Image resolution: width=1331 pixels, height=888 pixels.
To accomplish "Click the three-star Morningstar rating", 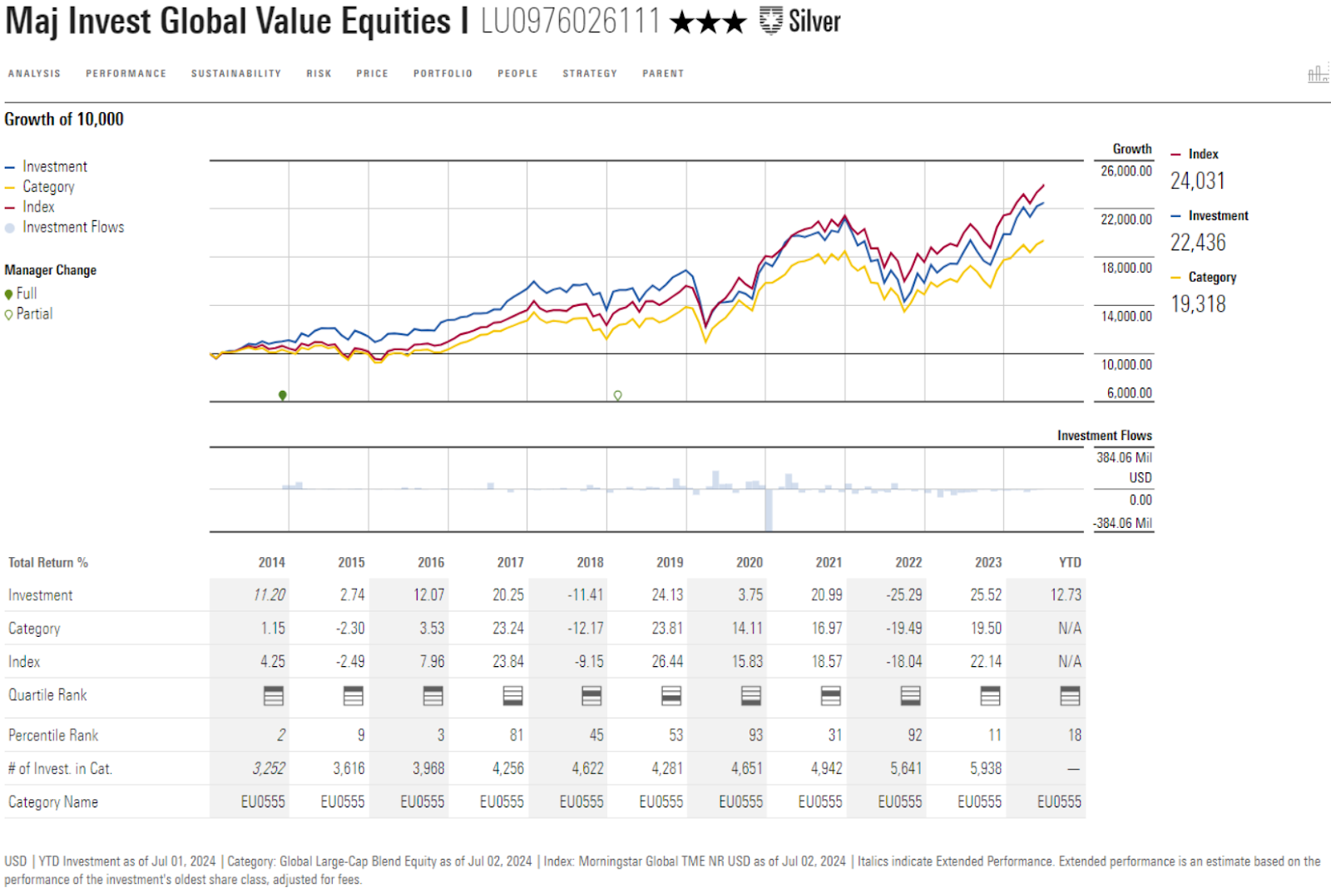I will 708,22.
